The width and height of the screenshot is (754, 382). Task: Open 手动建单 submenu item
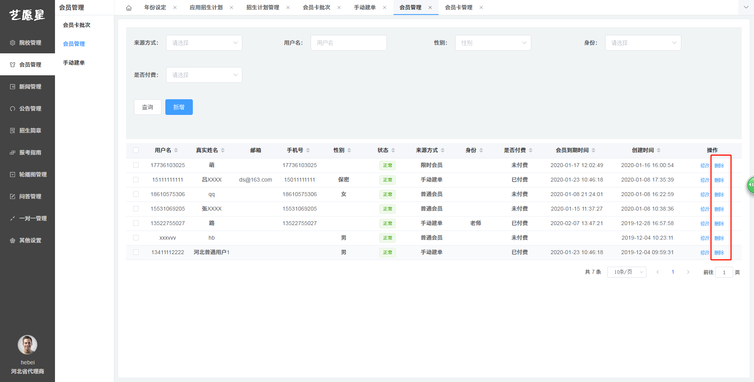(74, 63)
